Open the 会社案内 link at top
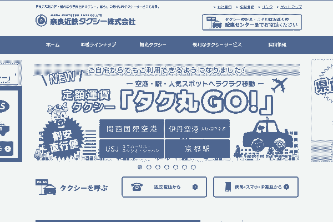The image size is (333, 222). [x=224, y=7]
